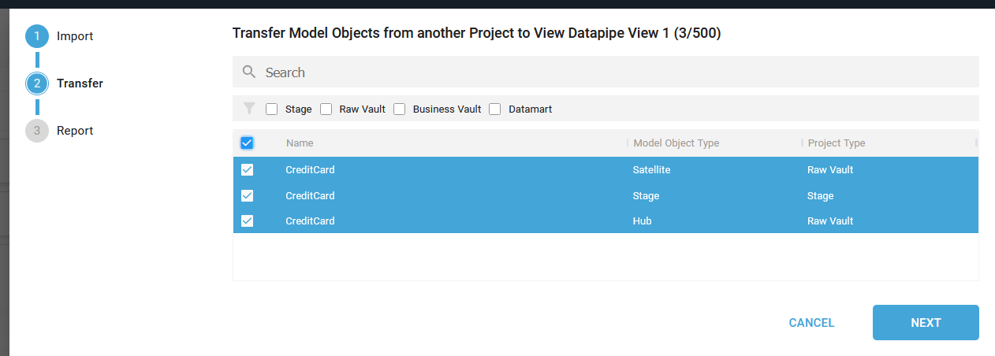This screenshot has width=995, height=356.
Task: Click the search magnifier icon
Action: [249, 72]
